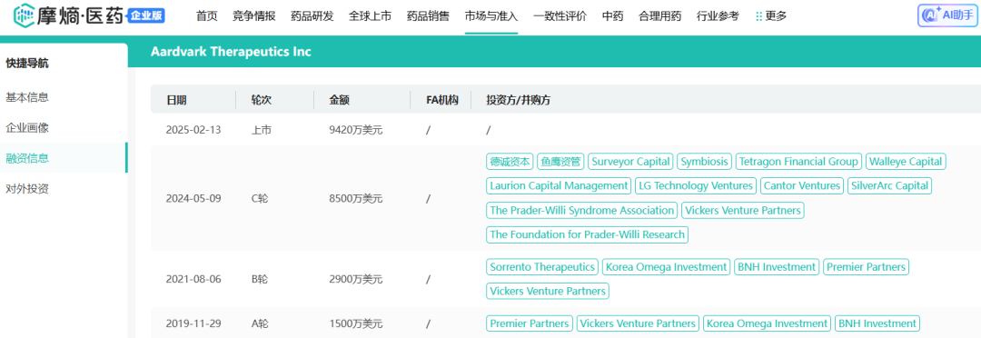Select 融资信息 in sidebar

27,158
